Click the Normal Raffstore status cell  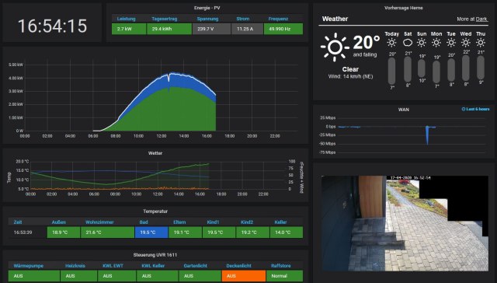(285, 276)
